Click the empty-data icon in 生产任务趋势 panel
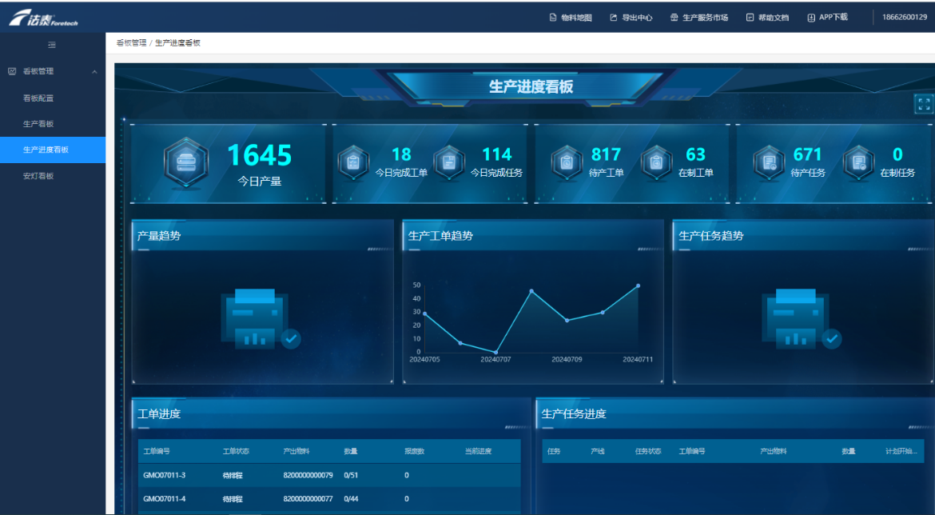Image resolution: width=935 pixels, height=515 pixels. pos(802,319)
